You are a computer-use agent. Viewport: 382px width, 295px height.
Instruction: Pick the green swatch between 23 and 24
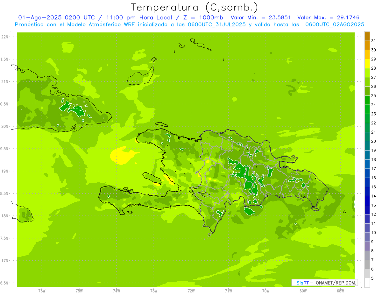click(x=367, y=109)
